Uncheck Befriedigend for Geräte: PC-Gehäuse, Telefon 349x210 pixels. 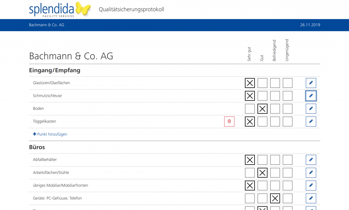coord(275,198)
